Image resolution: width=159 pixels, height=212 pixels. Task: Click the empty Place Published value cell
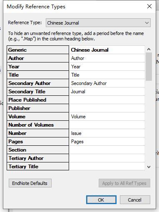click(107, 100)
